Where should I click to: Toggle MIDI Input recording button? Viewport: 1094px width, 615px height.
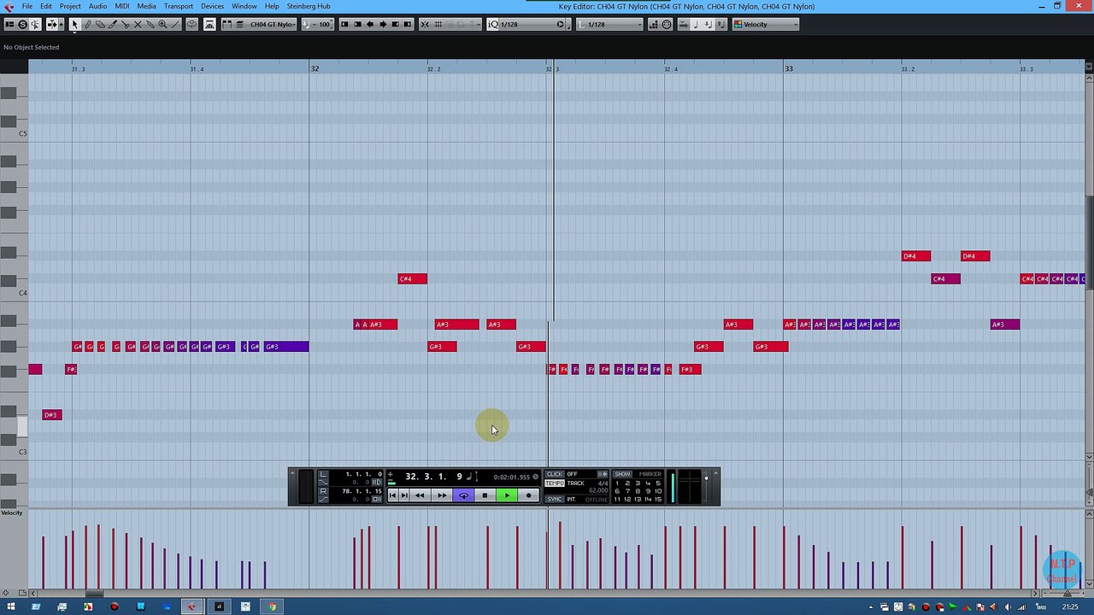coord(667,24)
